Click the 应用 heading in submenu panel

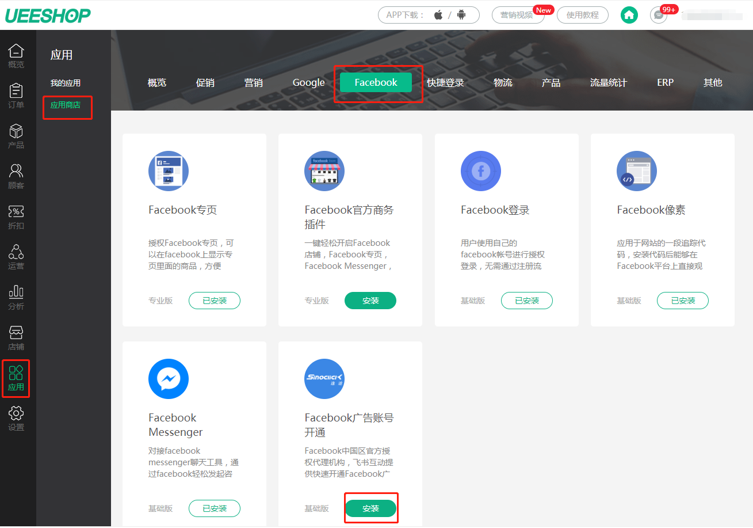click(x=62, y=55)
